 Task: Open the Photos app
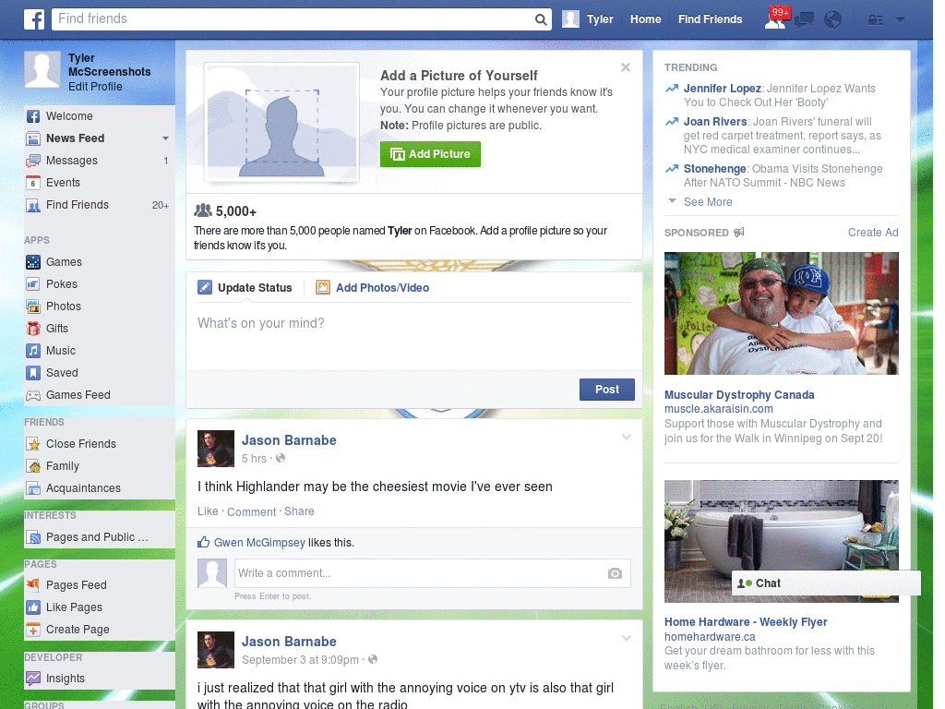point(100,306)
